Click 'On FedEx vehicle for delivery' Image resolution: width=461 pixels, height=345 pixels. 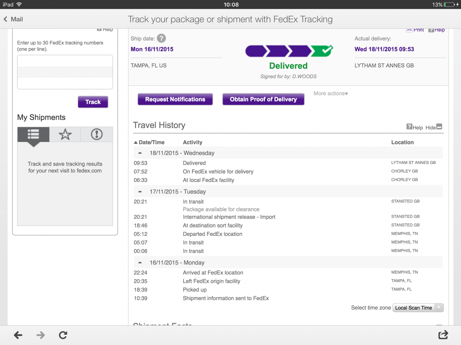pyautogui.click(x=218, y=172)
